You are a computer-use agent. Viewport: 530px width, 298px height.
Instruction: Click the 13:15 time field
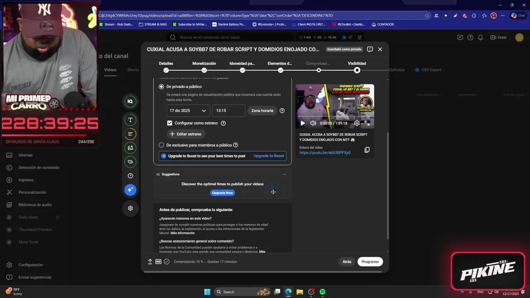229,111
